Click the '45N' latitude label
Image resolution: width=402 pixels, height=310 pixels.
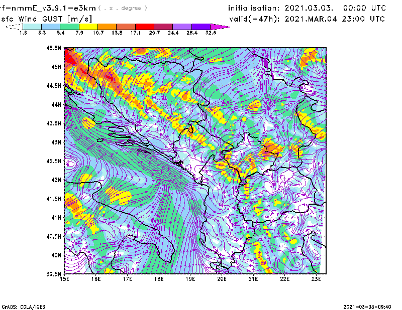(x=56, y=67)
